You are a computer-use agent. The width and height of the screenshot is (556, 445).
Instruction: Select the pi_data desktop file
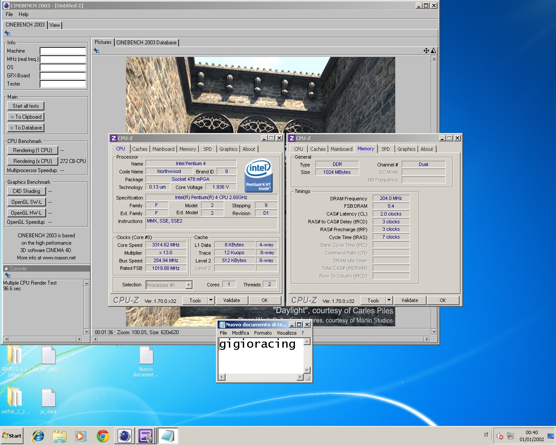[48, 401]
